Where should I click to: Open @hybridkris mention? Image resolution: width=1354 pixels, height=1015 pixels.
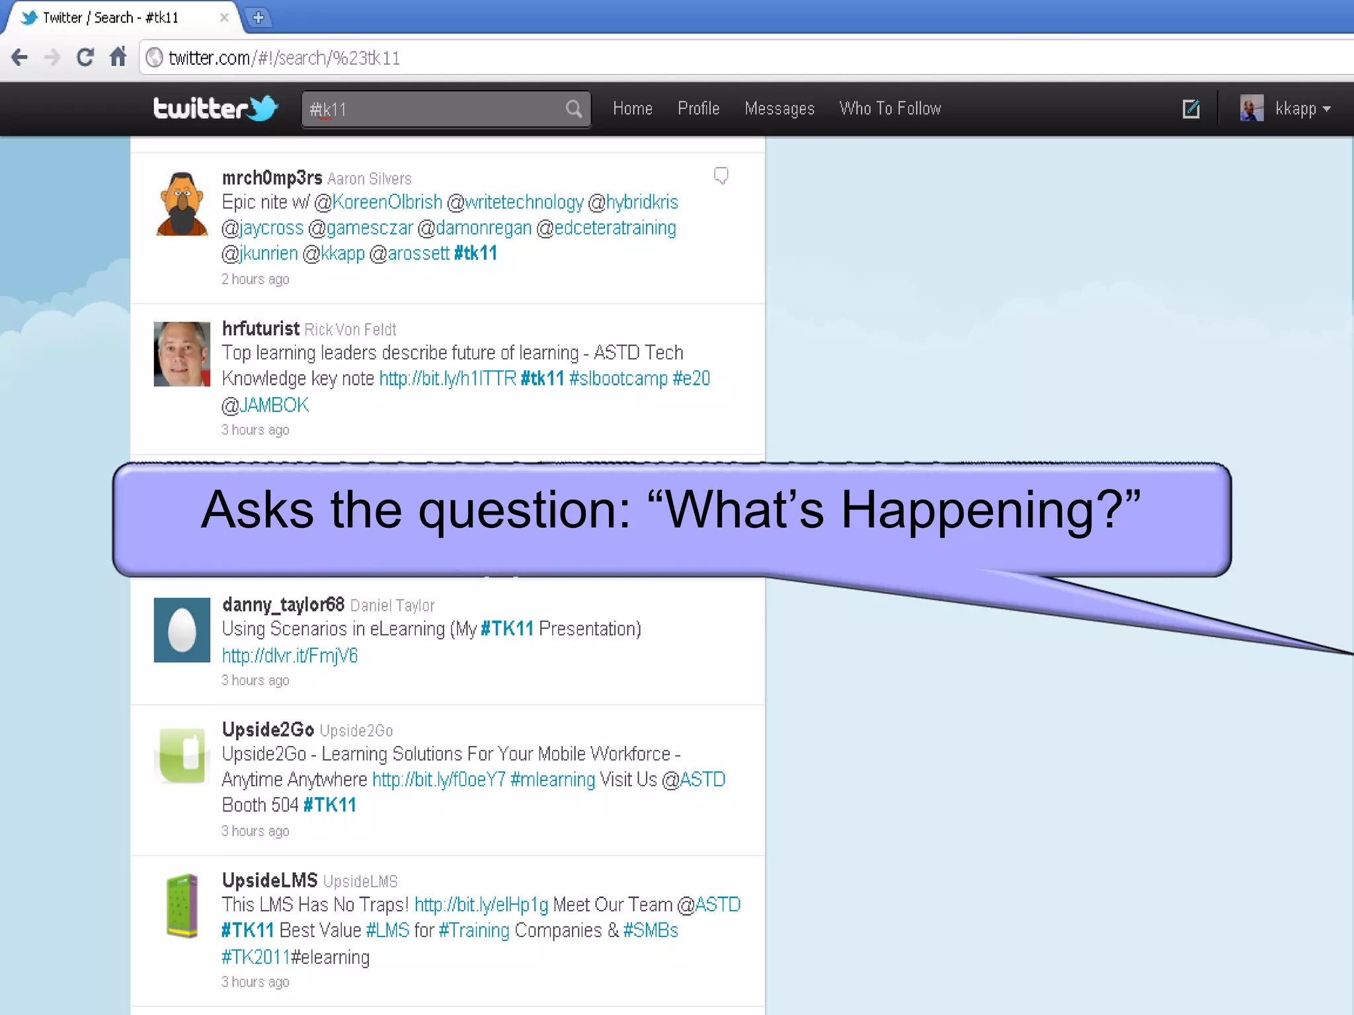[x=633, y=202]
